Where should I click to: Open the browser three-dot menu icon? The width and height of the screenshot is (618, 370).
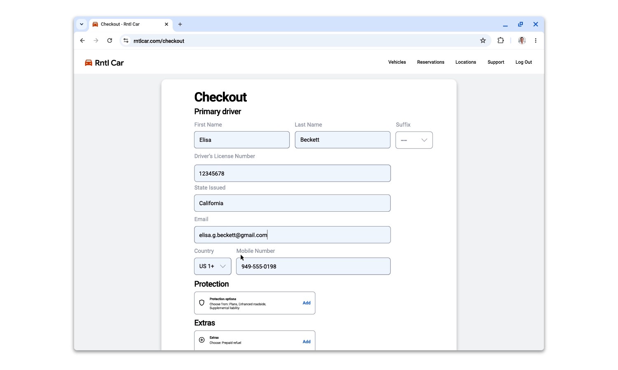pos(536,40)
